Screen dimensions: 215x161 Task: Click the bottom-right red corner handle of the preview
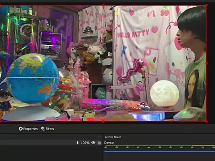(x=206, y=122)
